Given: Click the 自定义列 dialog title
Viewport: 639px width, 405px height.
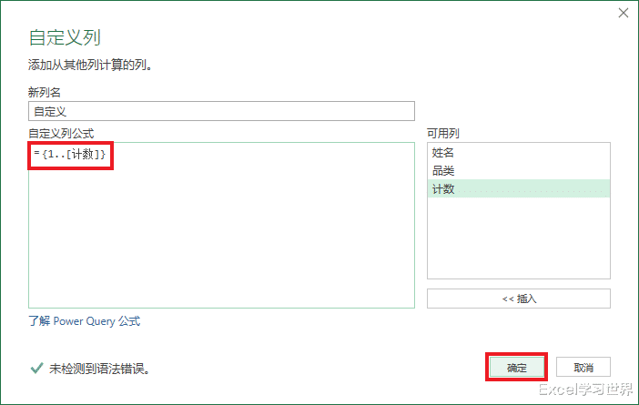Looking at the screenshot, I should pos(65,38).
